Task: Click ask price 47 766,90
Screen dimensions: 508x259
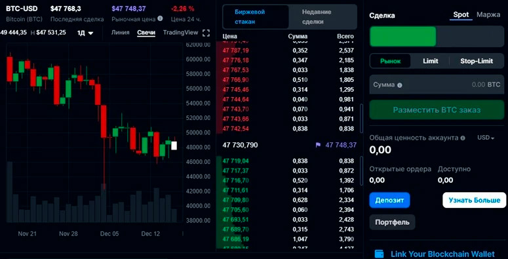Action: pos(235,80)
